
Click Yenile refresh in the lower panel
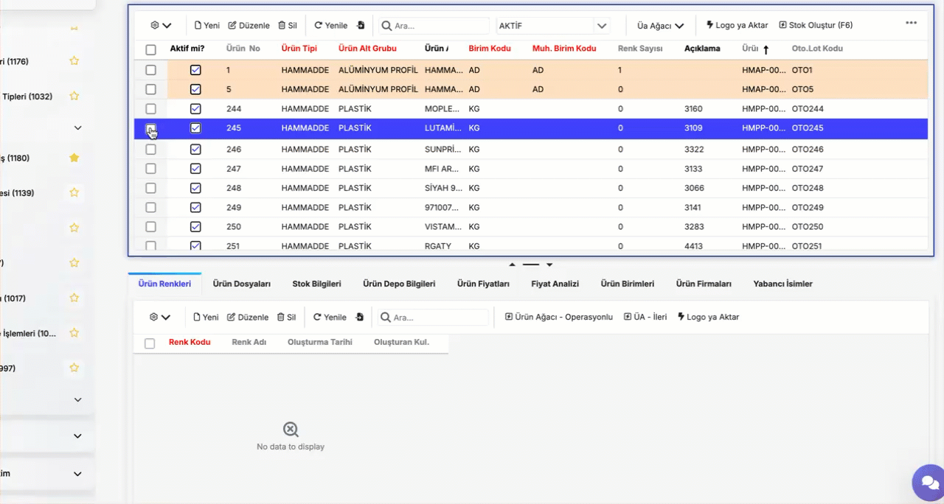pyautogui.click(x=330, y=317)
